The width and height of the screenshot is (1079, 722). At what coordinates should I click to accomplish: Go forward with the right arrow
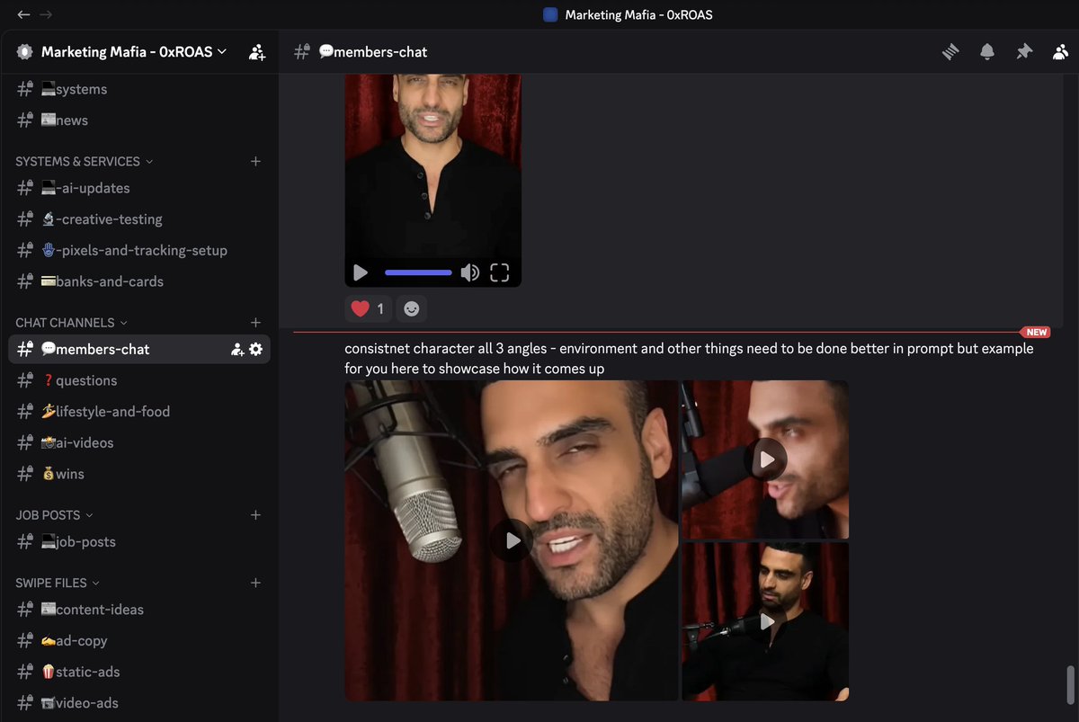[x=46, y=14]
